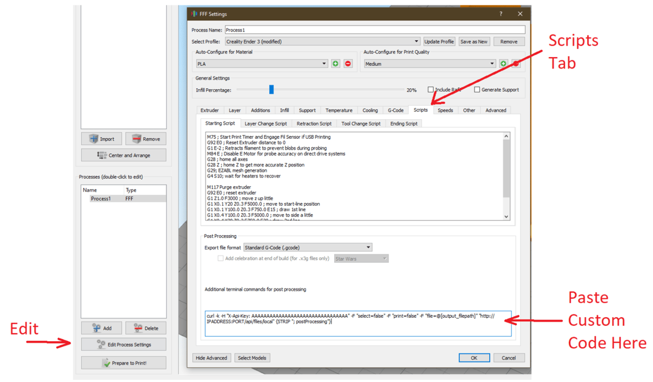Enable the Include Raft checkbox
The height and width of the screenshot is (382, 653).
click(x=430, y=90)
